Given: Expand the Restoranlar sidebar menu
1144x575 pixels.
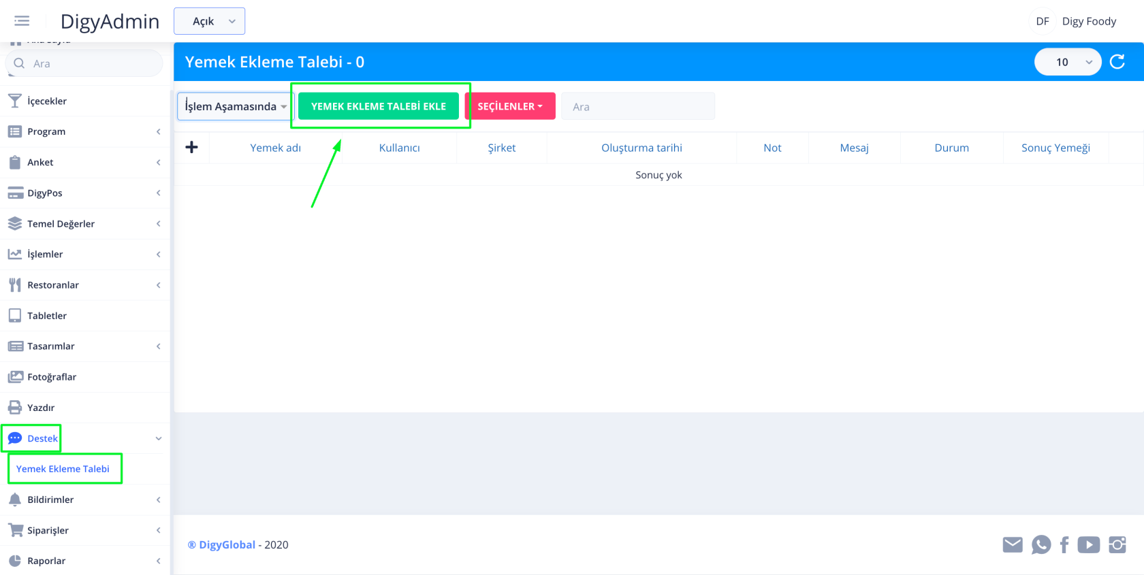Looking at the screenshot, I should tap(84, 285).
